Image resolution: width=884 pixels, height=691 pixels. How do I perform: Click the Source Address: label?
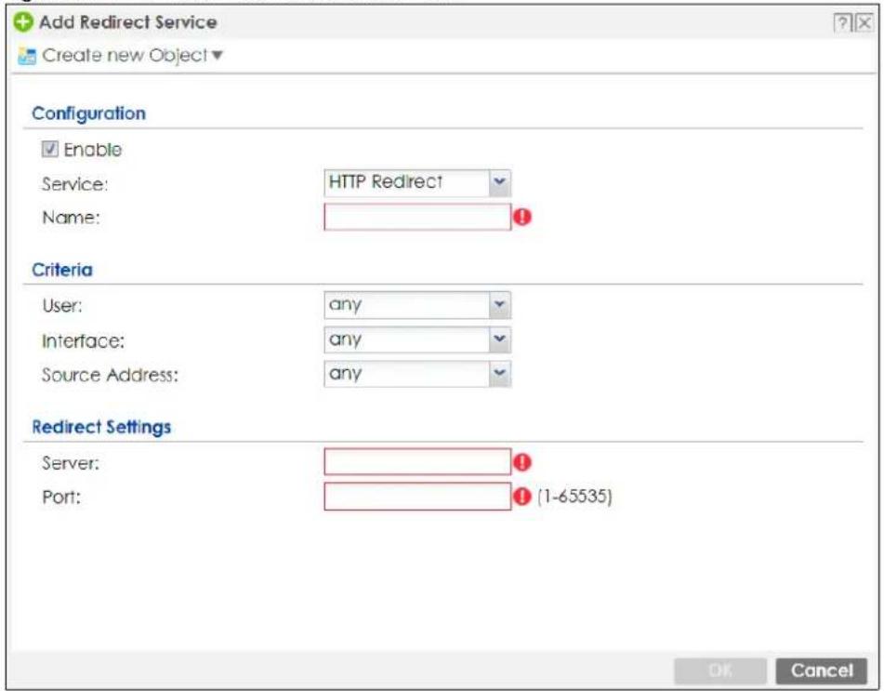pyautogui.click(x=110, y=375)
